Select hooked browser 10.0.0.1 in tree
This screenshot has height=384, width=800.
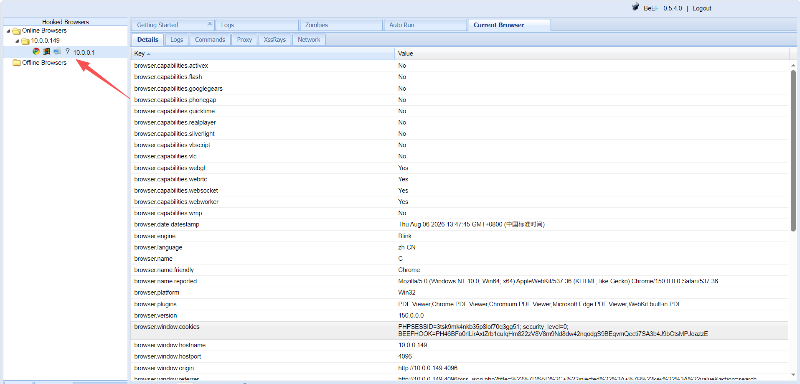click(84, 52)
